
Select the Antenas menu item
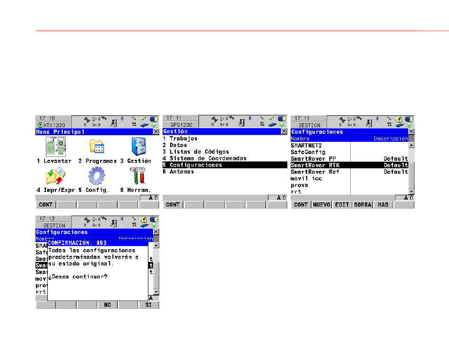181,172
